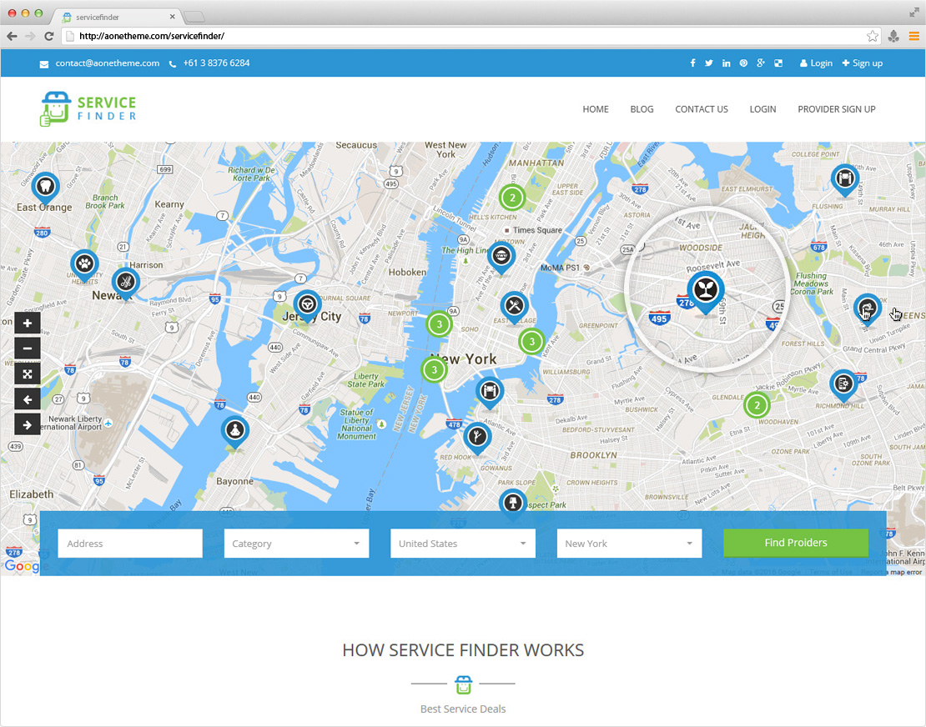The image size is (926, 727).
Task: Select the paw print pet marker
Action: pos(84,263)
